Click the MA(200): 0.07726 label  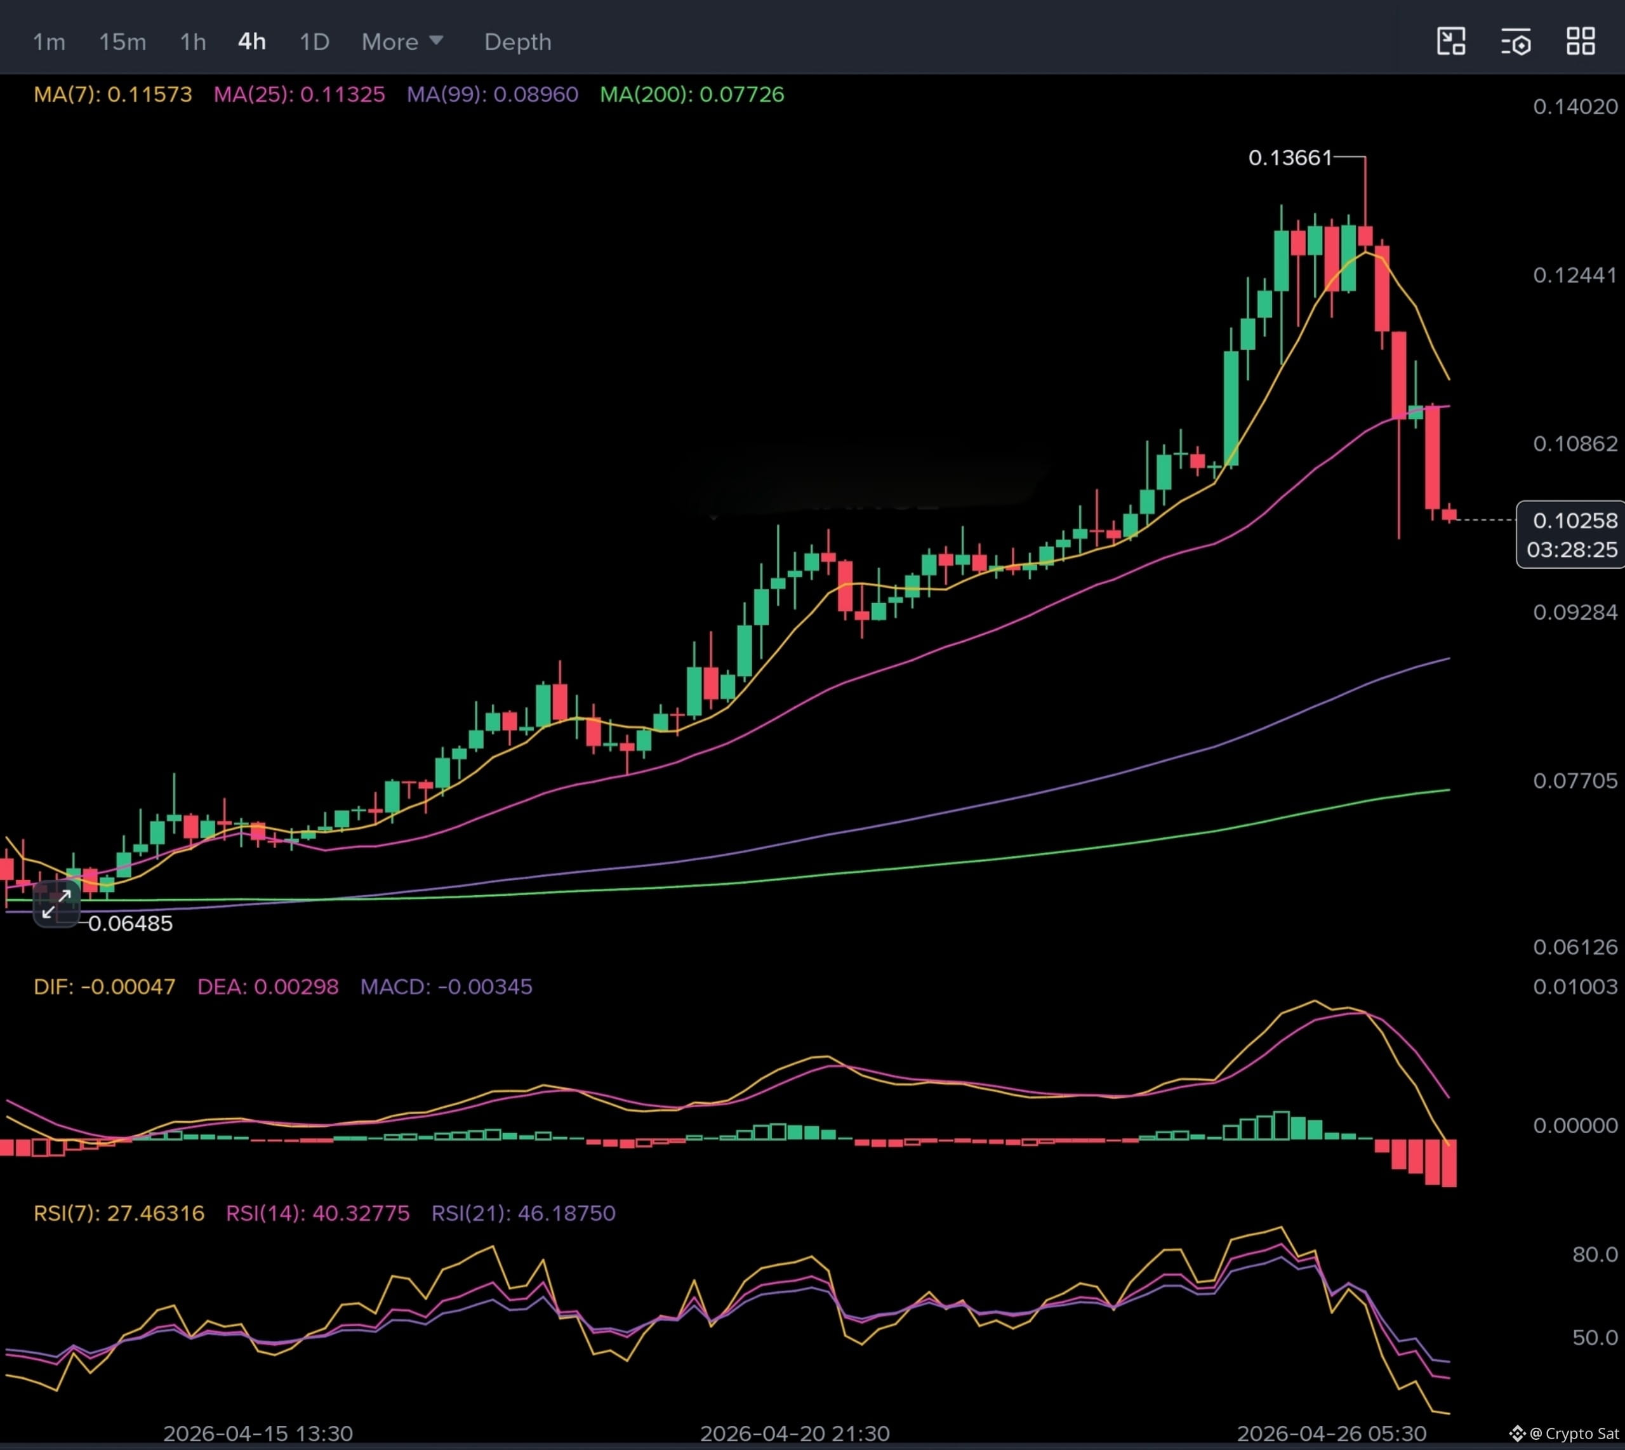691,94
